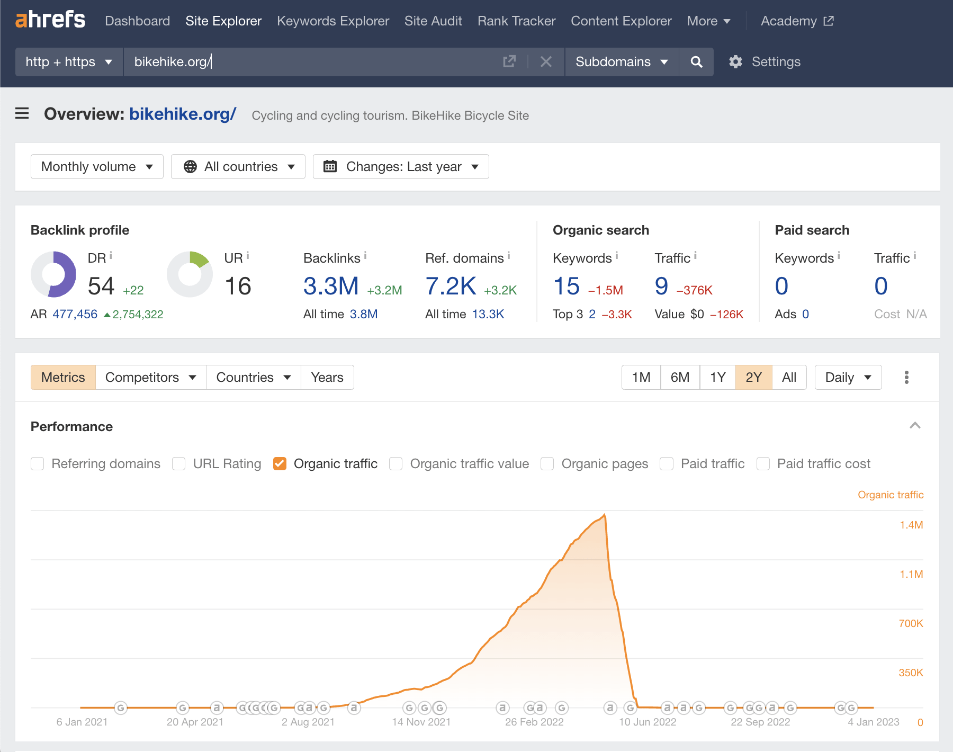Click the 3.8M all-time backlinks link
Screen dimensions: 953x752
(363, 314)
